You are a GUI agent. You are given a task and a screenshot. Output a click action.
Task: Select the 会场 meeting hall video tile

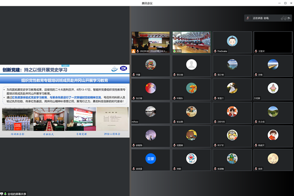(x=191, y=42)
